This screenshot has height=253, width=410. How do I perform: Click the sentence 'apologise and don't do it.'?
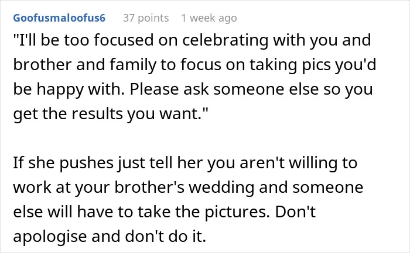coord(110,237)
